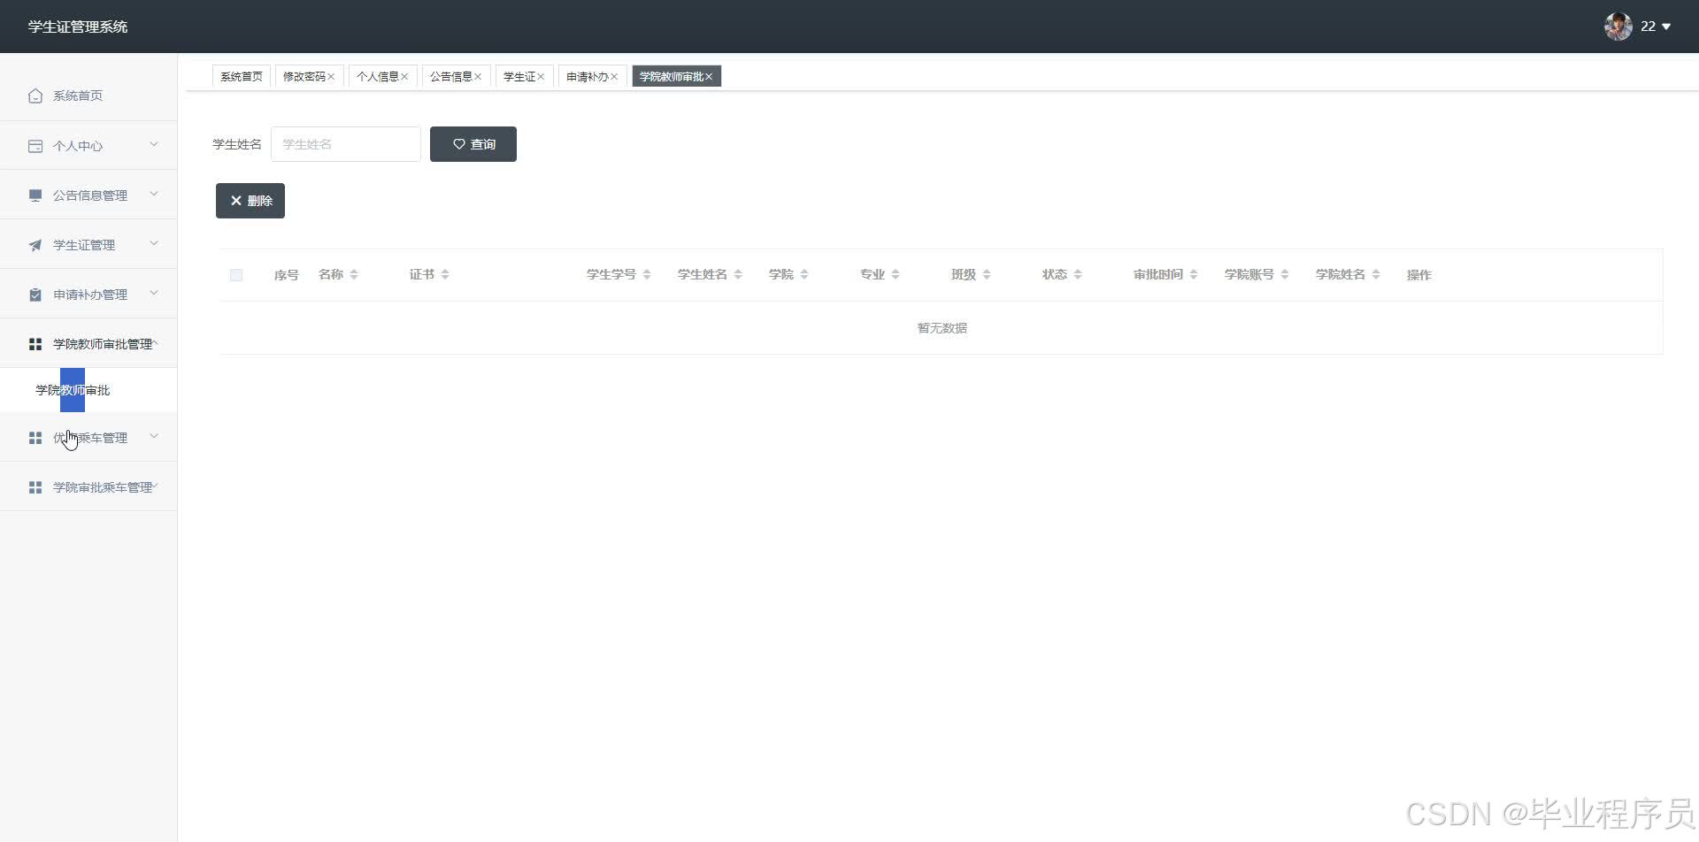The width and height of the screenshot is (1699, 842).
Task: Expand the 优惠乘车管理 menu chevron
Action: tap(154, 436)
